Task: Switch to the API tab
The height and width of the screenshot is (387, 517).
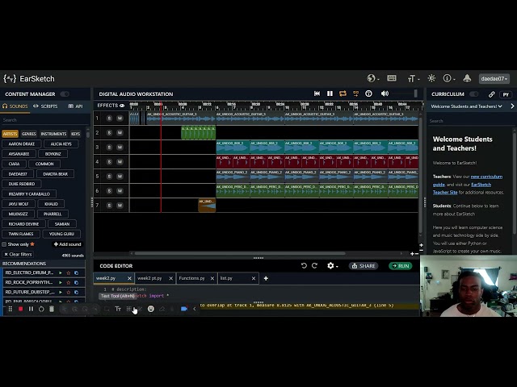Action: pos(75,106)
